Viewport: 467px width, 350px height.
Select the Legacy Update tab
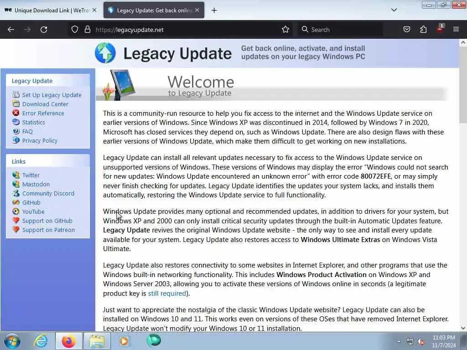coord(154,10)
